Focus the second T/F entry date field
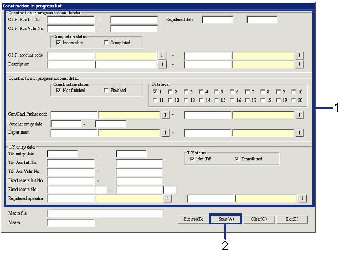 click(131, 154)
